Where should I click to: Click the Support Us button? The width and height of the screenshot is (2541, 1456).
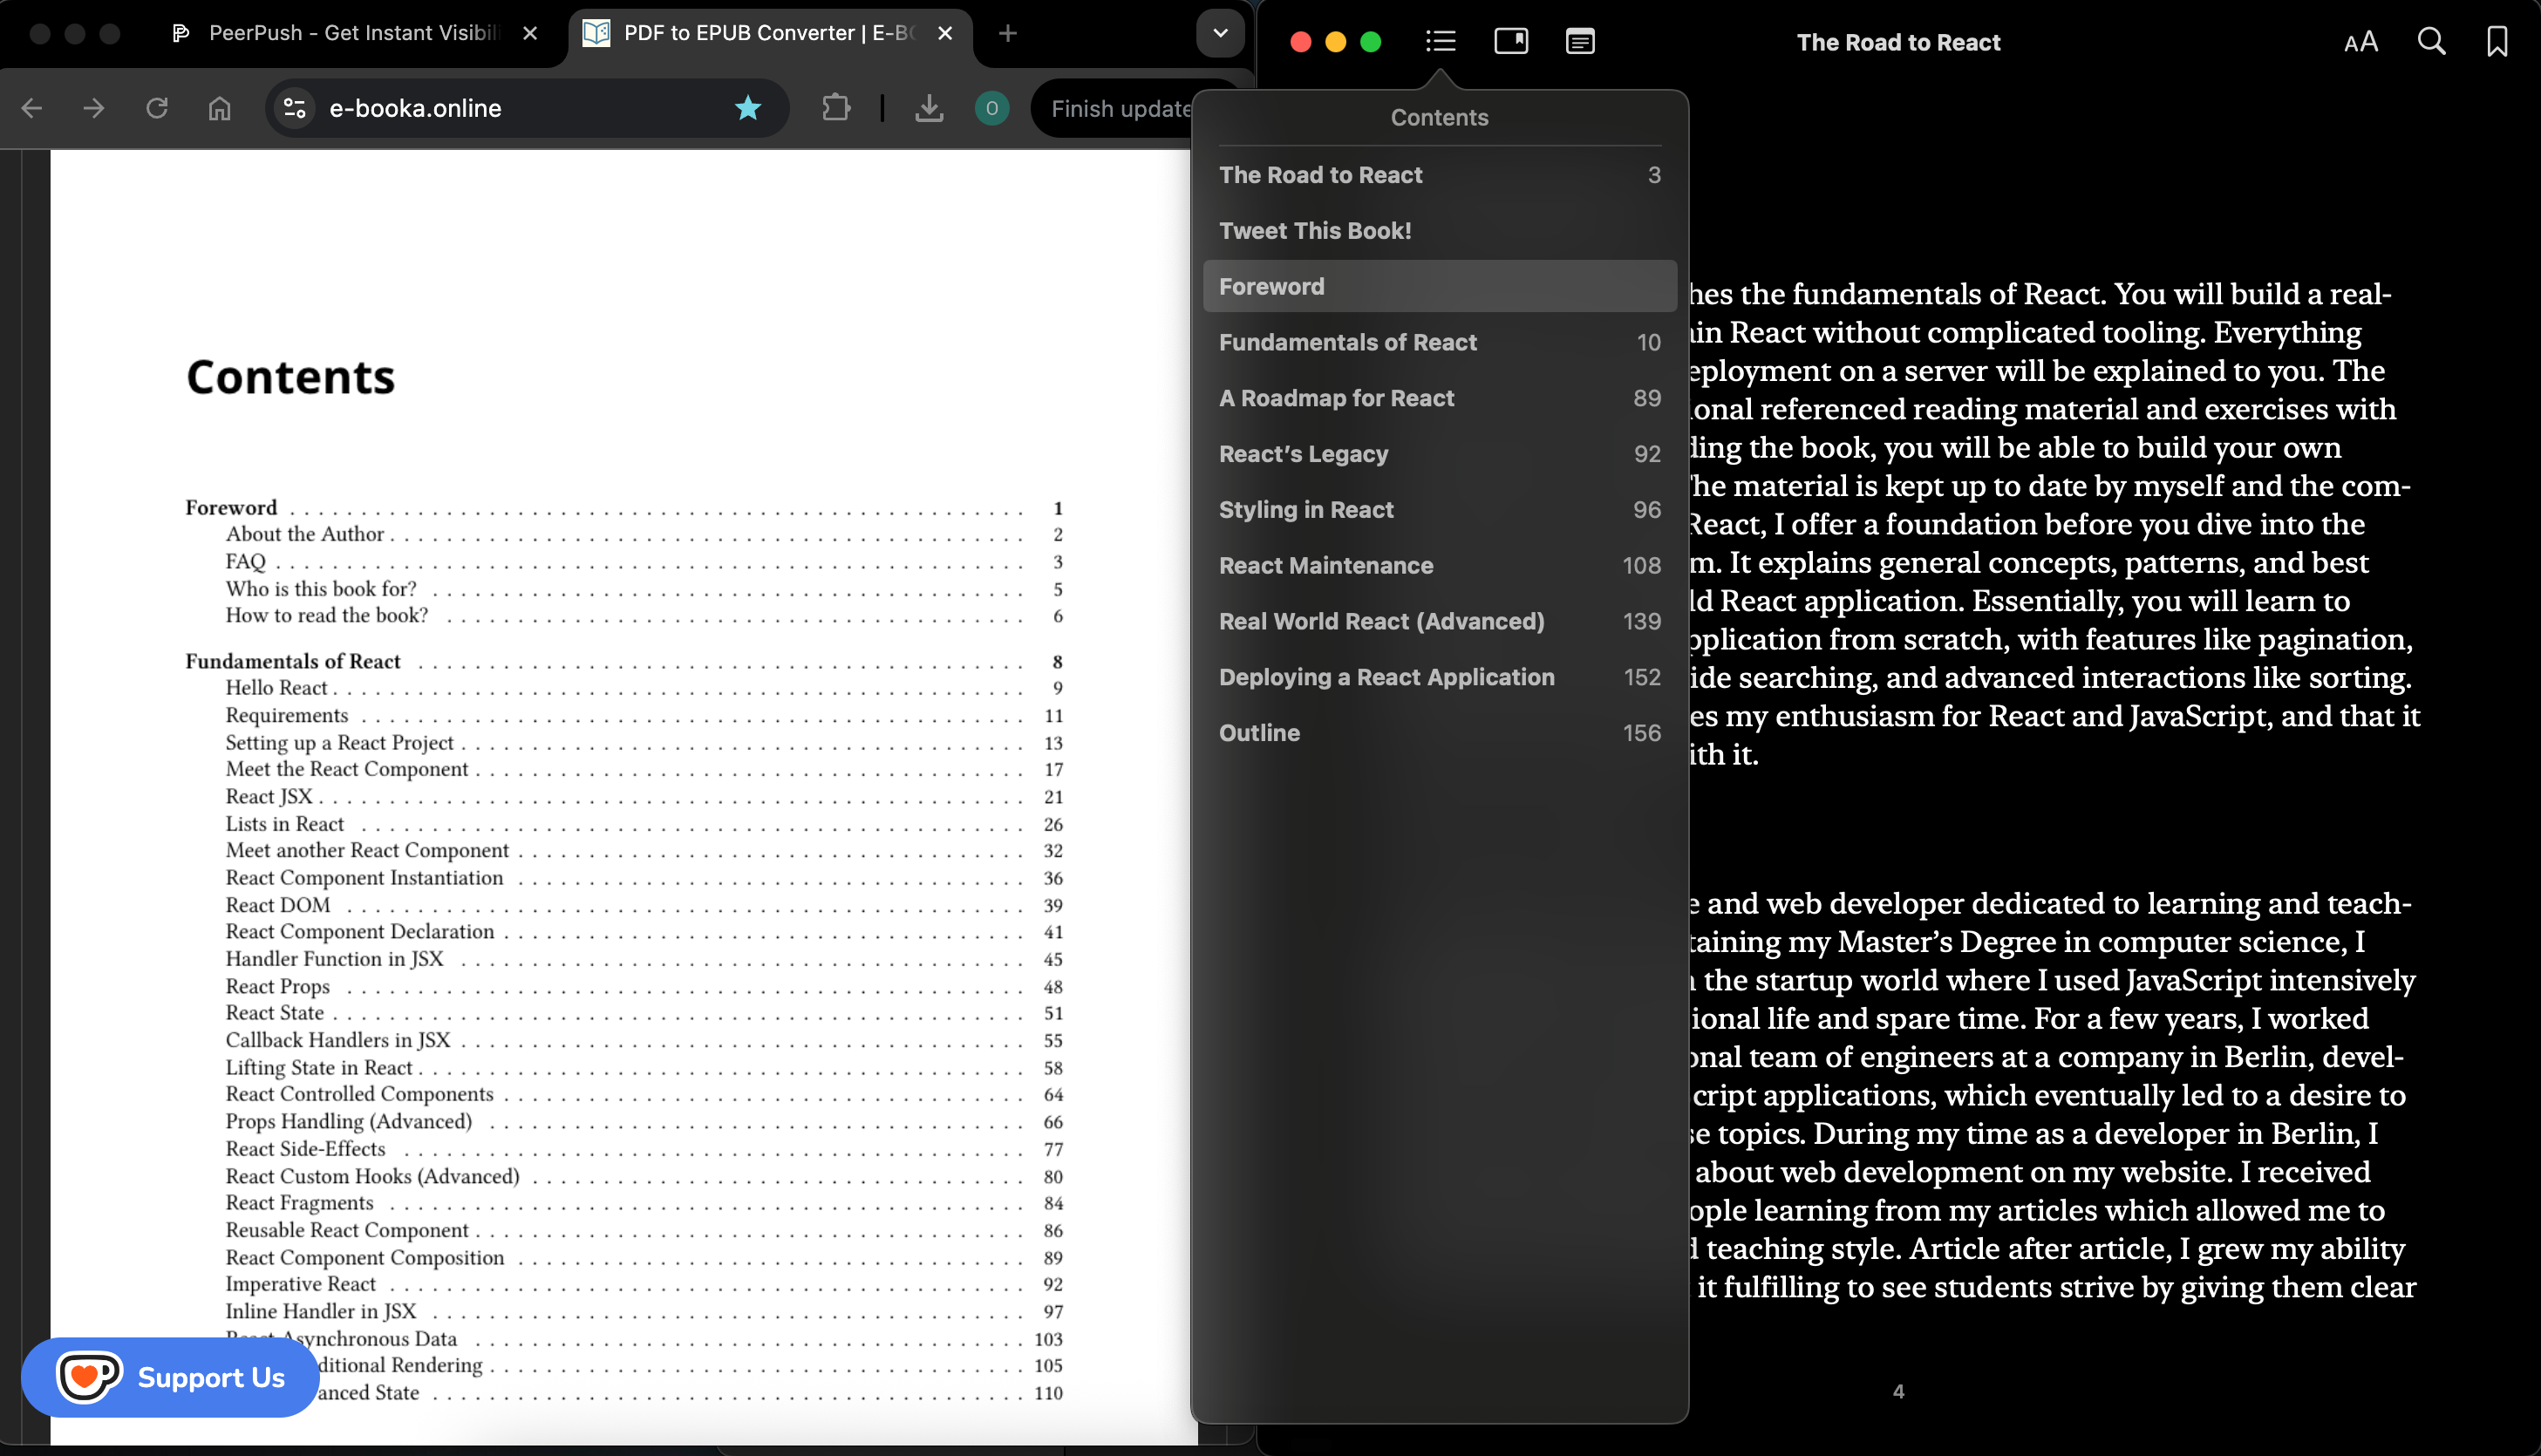(170, 1377)
